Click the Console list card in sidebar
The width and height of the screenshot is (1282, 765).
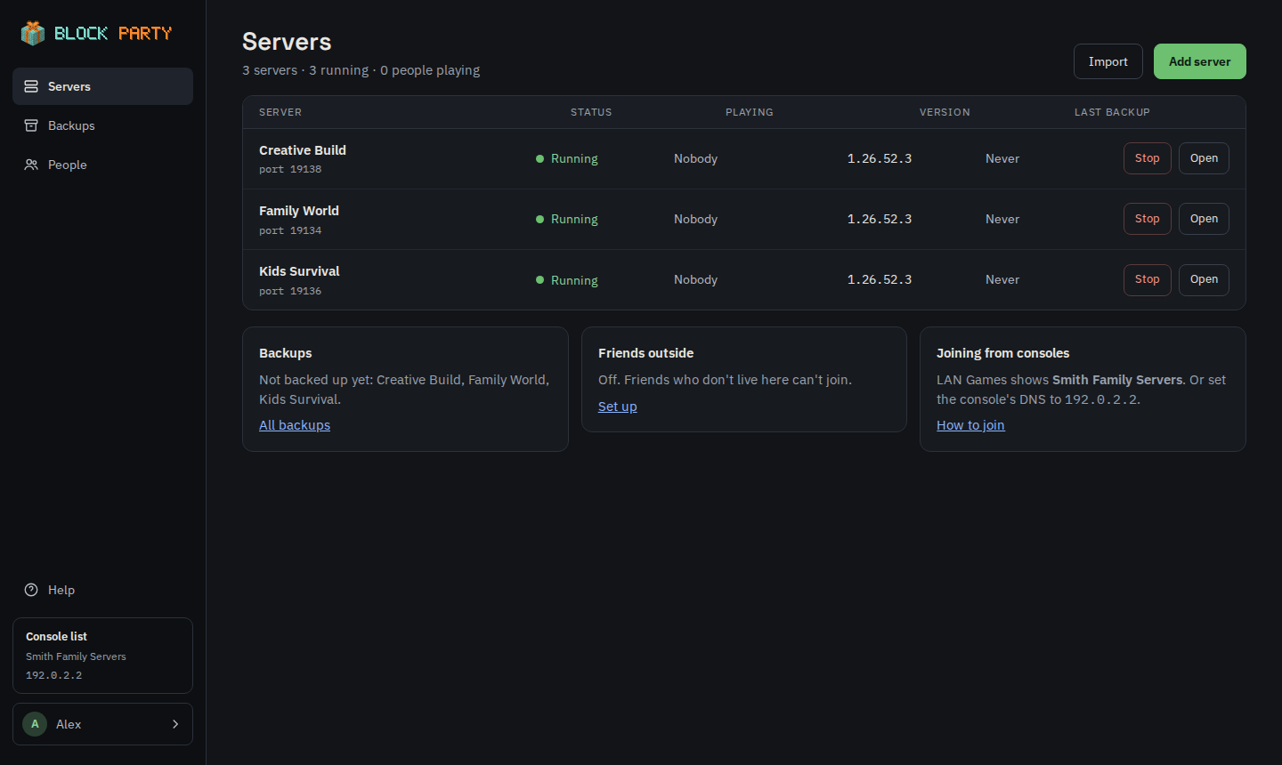(102, 656)
